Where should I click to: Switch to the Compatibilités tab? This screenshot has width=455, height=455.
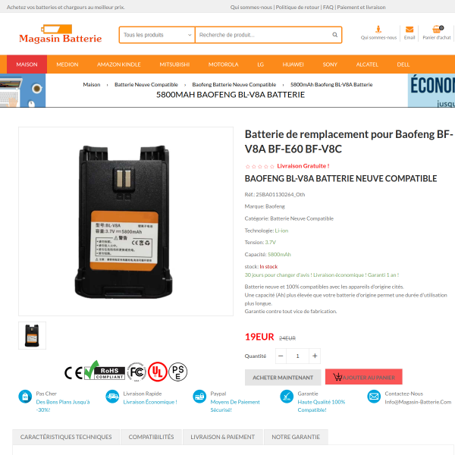[151, 437]
